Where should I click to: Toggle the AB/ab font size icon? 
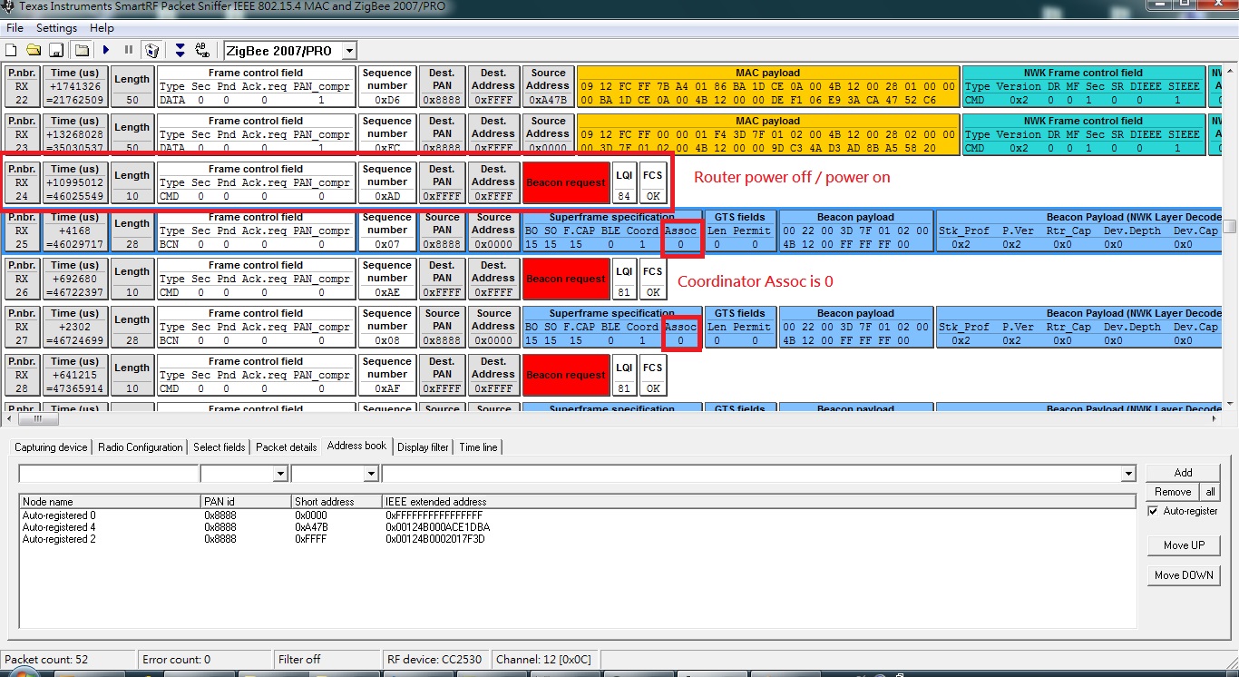(202, 51)
